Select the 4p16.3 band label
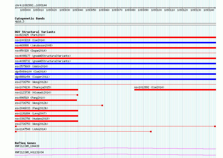The image size is (223, 158). pyautogui.click(x=20, y=21)
